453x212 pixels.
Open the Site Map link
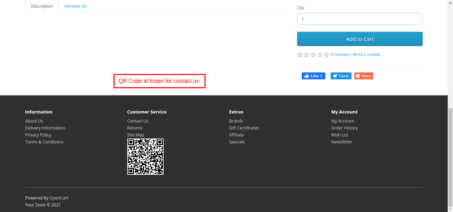[x=135, y=135]
